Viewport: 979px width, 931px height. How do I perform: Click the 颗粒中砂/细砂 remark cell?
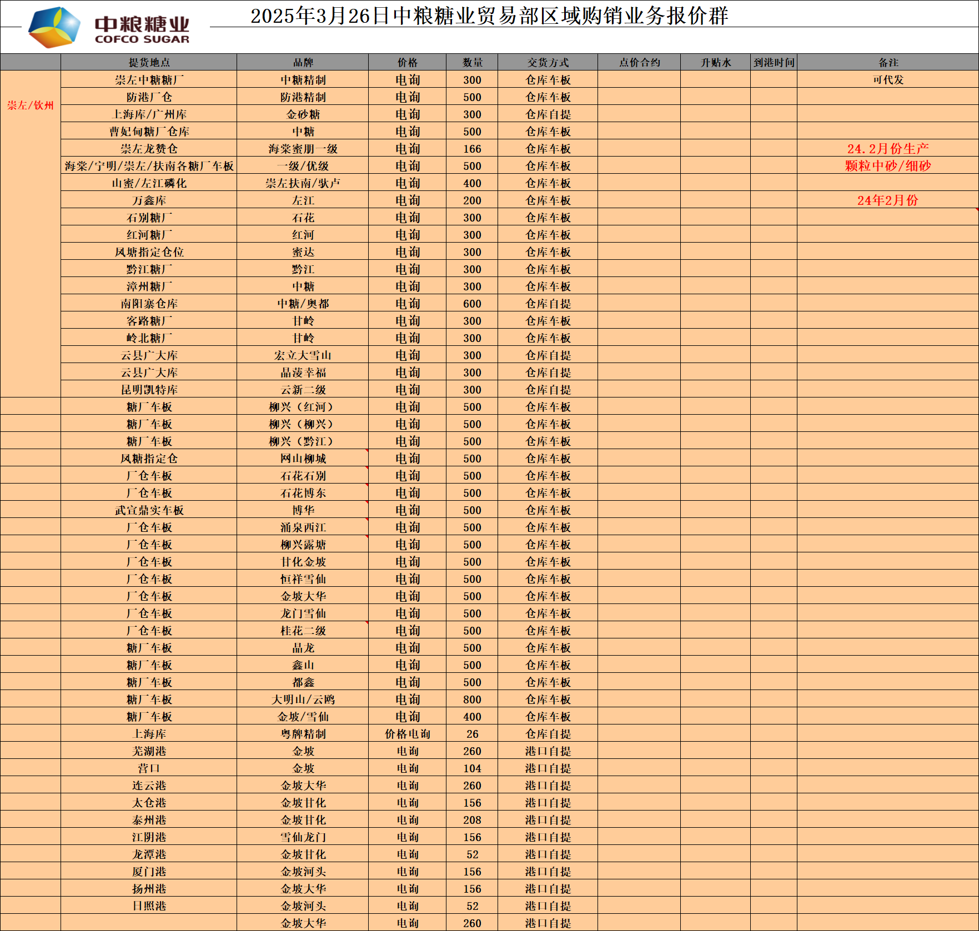(x=887, y=166)
